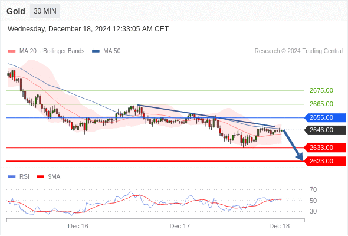Image resolution: width=348 pixels, height=236 pixels.
Task: Click the MA 50 blue legend swatch
Action: point(96,51)
